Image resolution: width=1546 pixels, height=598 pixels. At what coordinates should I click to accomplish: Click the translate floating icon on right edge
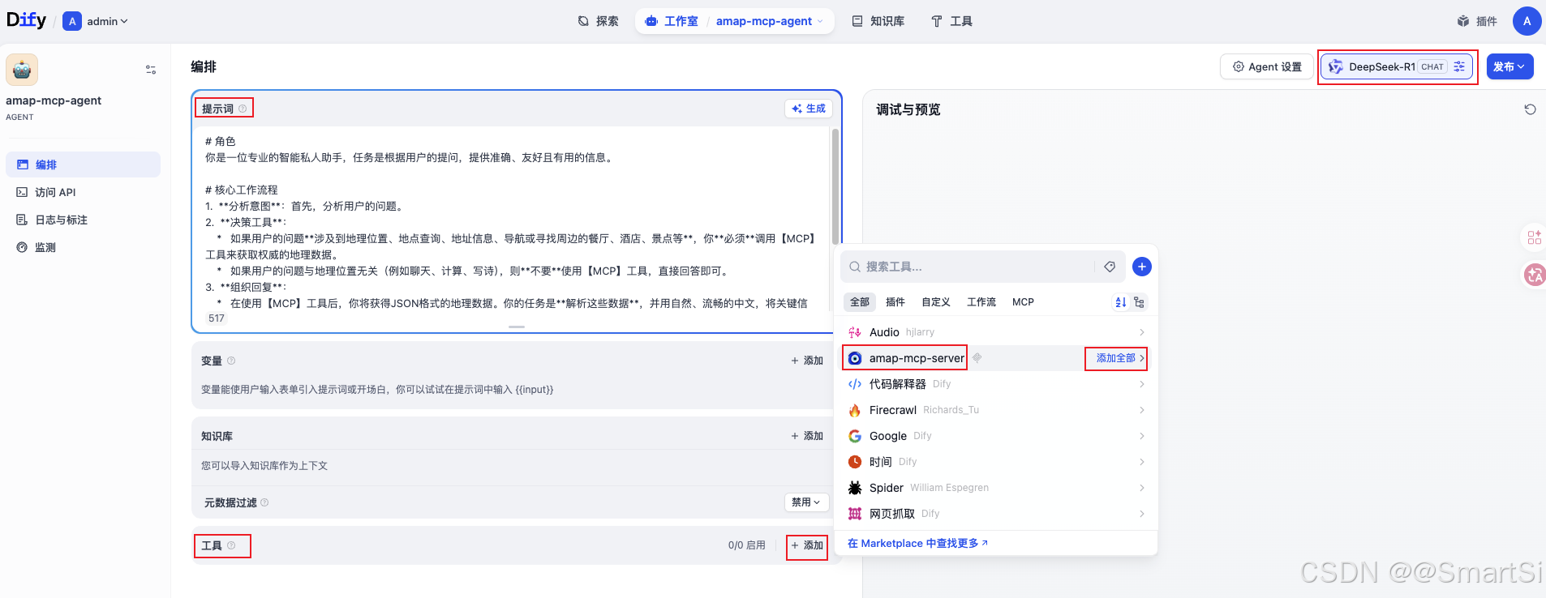(1535, 276)
